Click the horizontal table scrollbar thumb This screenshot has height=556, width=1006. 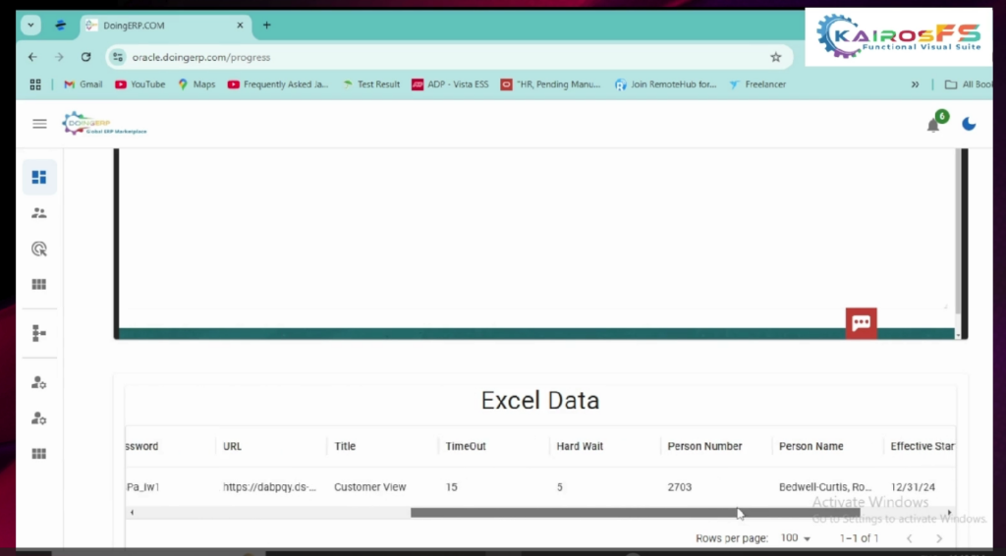pyautogui.click(x=634, y=513)
